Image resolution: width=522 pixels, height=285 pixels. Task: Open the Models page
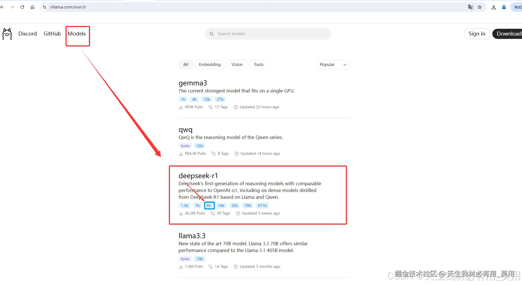(77, 34)
